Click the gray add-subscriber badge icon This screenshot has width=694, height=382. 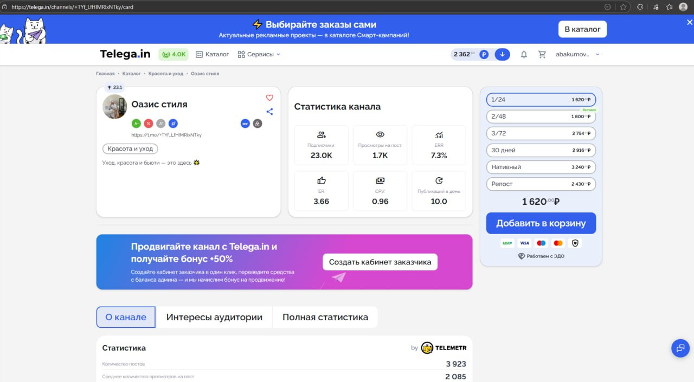[x=160, y=124]
